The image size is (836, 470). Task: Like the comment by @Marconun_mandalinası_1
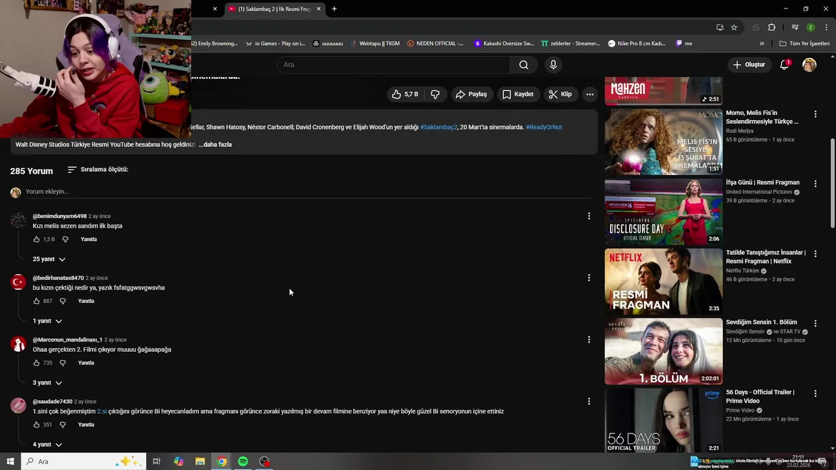37,363
